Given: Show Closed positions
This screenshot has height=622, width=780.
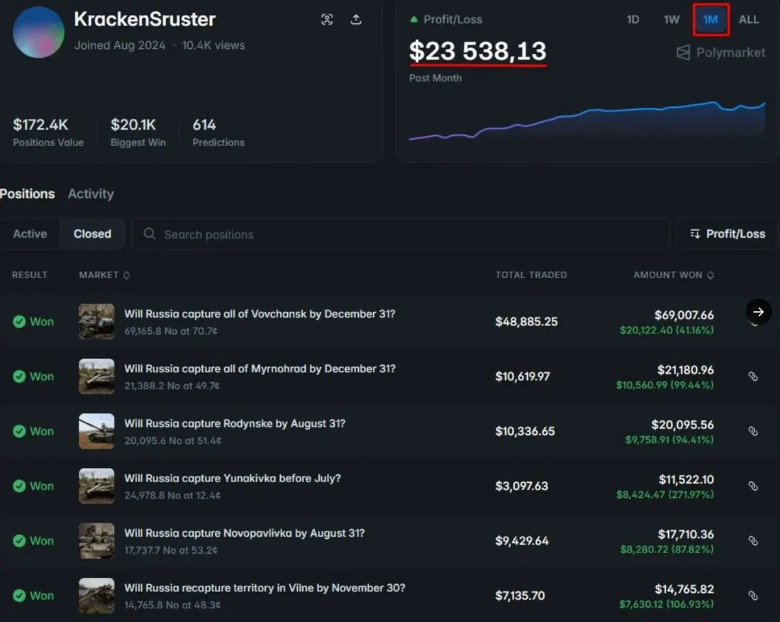Looking at the screenshot, I should tap(92, 234).
